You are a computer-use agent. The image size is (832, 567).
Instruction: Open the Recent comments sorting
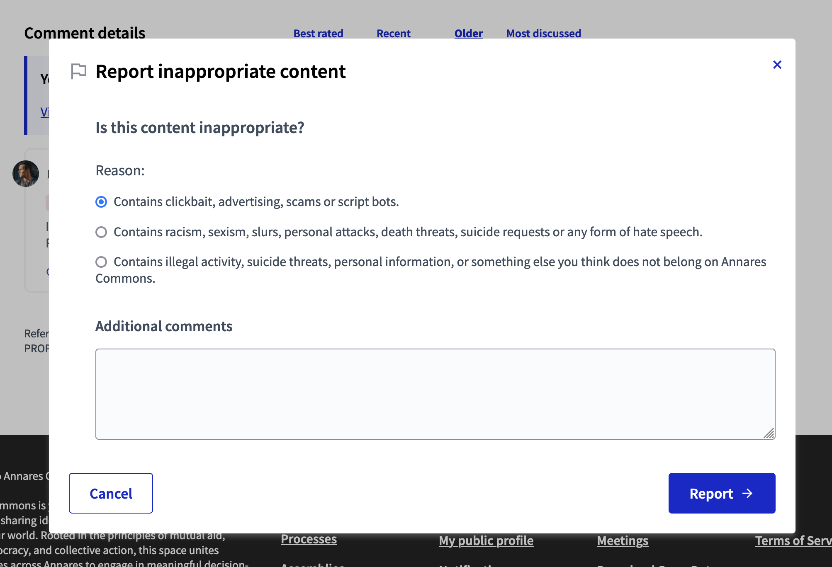(393, 33)
